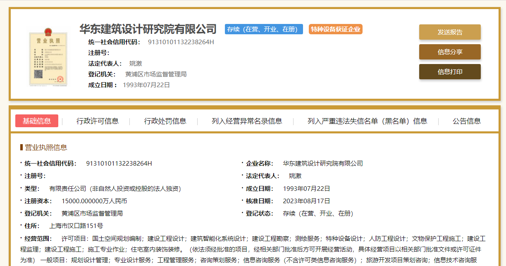Image resolution: width=506 pixels, height=266 pixels.
Task: Click the 注册资本 value 15000.000000万人民币
Action: [94, 201]
